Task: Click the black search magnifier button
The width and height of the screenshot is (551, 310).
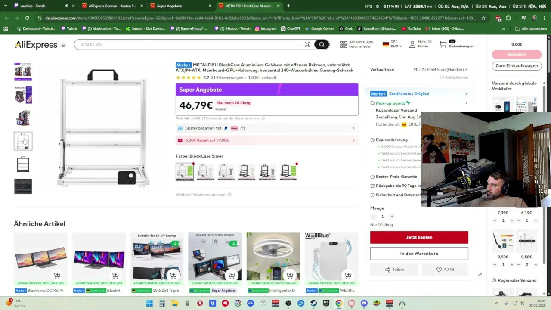Action: (322, 44)
